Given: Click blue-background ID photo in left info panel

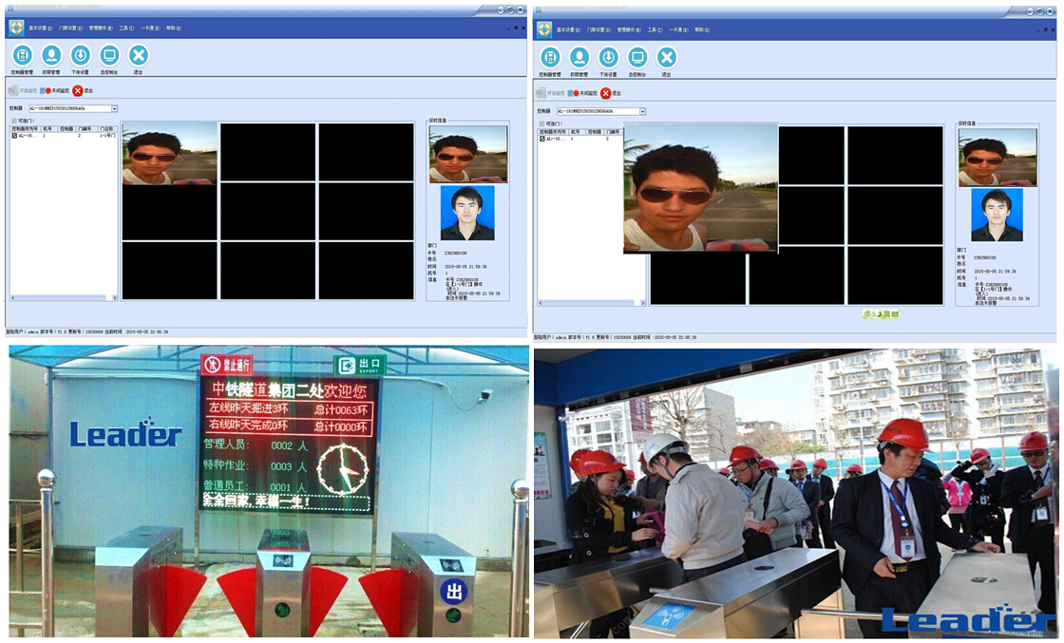Looking at the screenshot, I should point(467,213).
